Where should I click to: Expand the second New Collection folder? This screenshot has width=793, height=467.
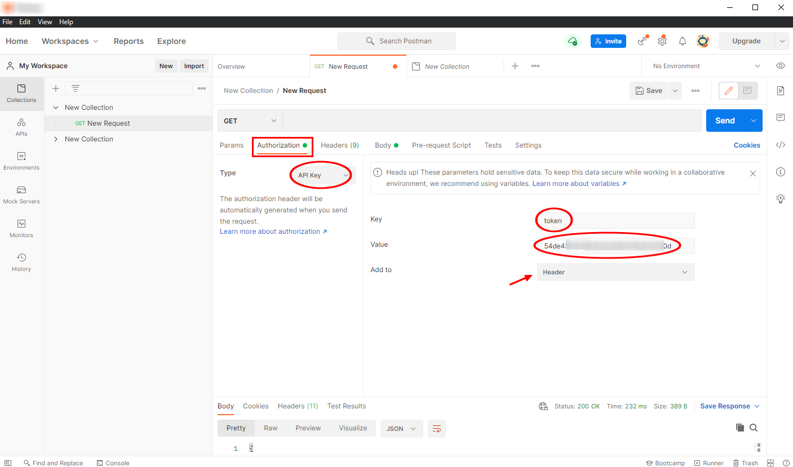56,139
